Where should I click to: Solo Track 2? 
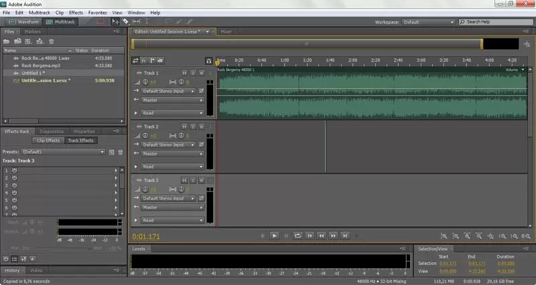click(193, 126)
